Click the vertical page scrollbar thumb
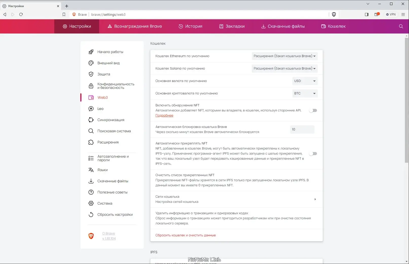This screenshot has height=264, width=409. pos(407,100)
